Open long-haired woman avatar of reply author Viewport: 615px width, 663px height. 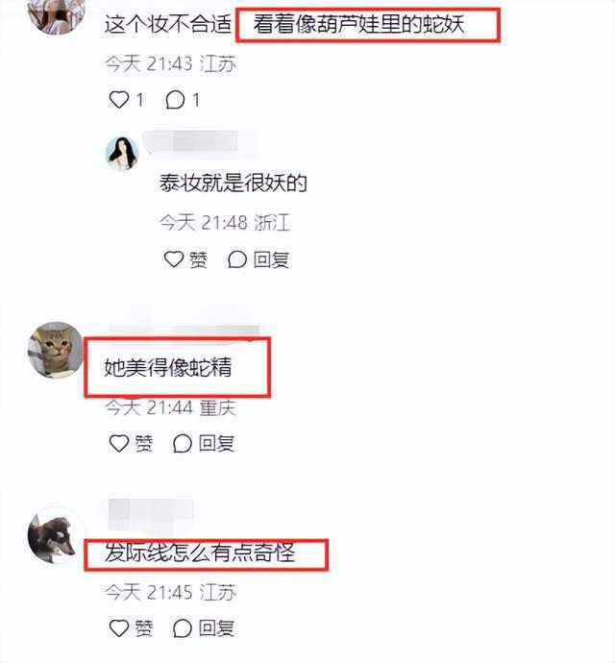[122, 154]
